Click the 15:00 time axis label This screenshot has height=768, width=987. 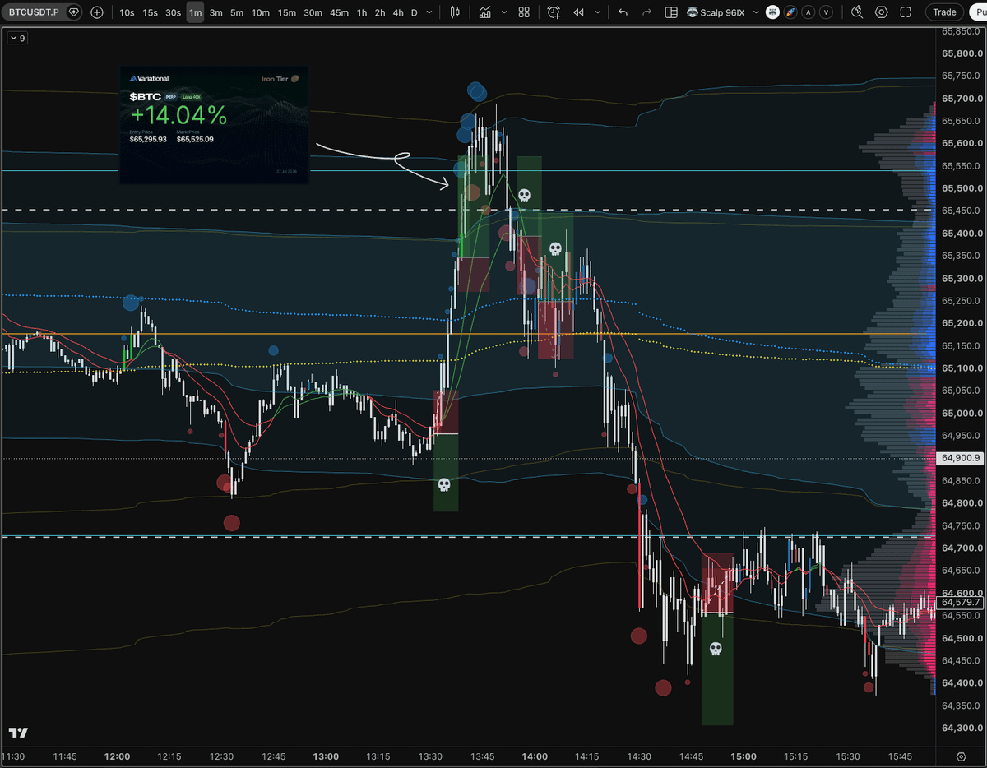[744, 756]
